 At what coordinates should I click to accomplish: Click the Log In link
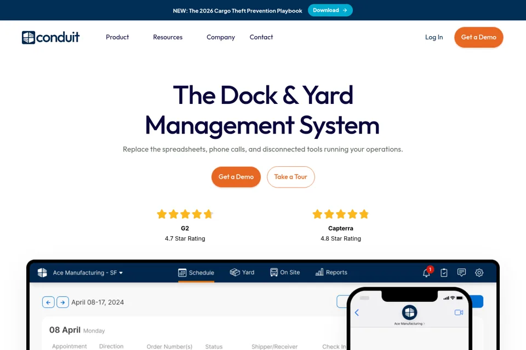[x=434, y=37]
